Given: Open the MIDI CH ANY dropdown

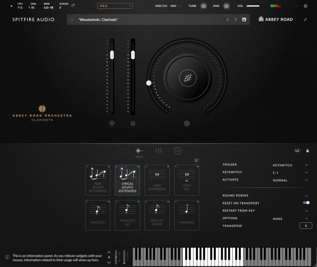Looking at the screenshot, I should click(176, 6).
